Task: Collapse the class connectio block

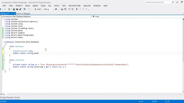Action: point(4,60)
